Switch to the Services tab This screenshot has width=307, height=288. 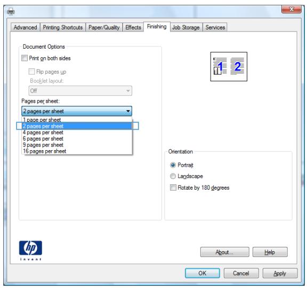215,27
